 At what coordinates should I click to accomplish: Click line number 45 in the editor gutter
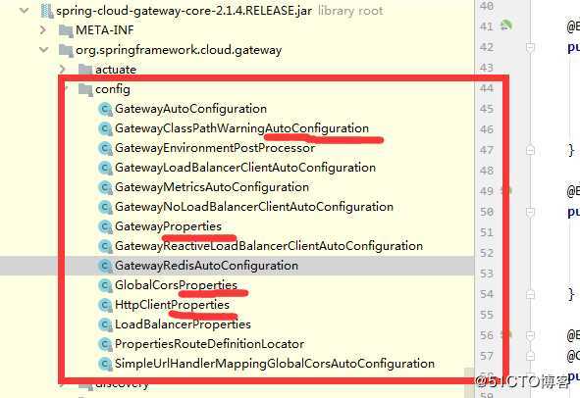coord(487,109)
